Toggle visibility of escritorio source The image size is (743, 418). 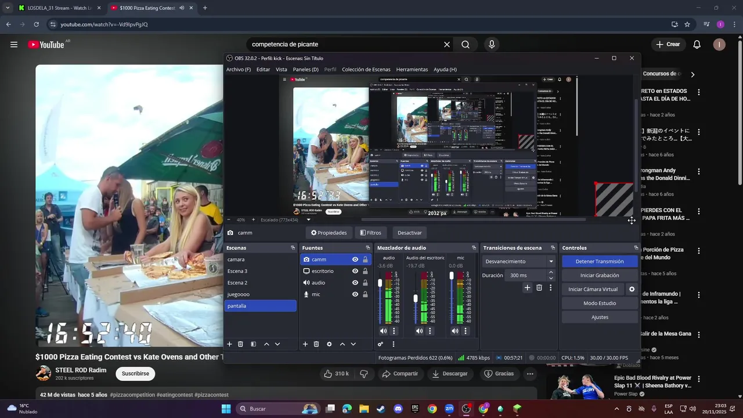pos(355,271)
